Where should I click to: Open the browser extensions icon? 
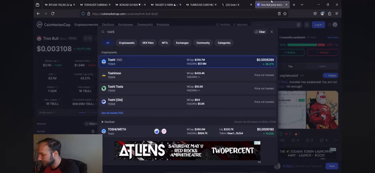click(329, 14)
